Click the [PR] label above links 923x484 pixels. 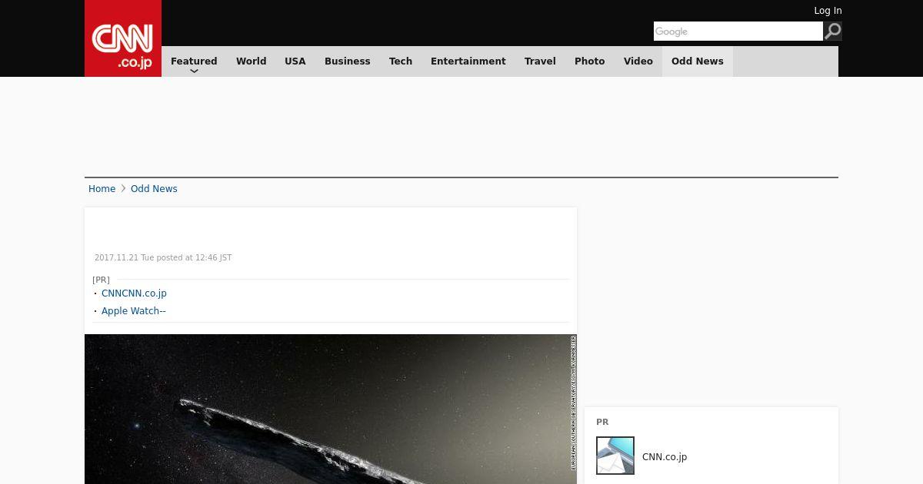click(x=101, y=280)
